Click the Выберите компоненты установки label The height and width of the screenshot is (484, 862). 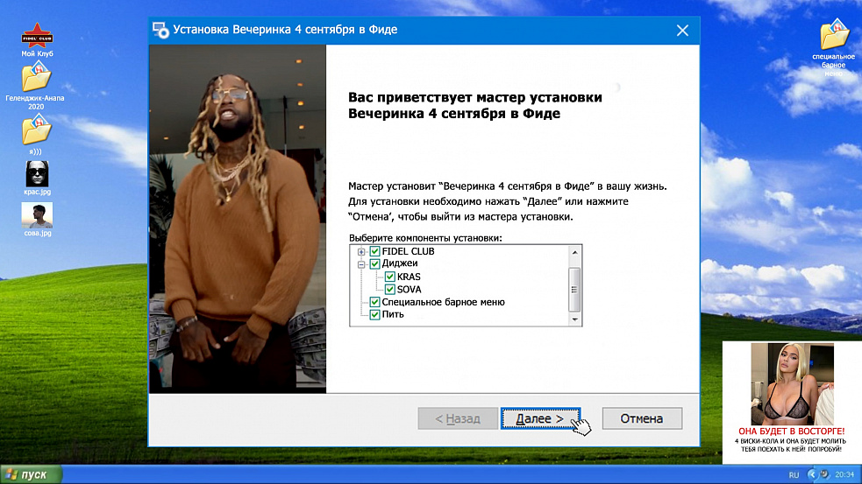tap(425, 238)
